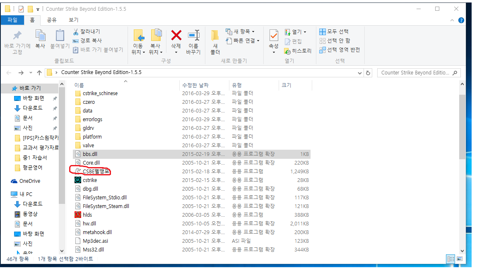Viewport: 477px width, 268px height.
Task: Click the navigation pane scroll down arrow
Action: (x=62, y=251)
